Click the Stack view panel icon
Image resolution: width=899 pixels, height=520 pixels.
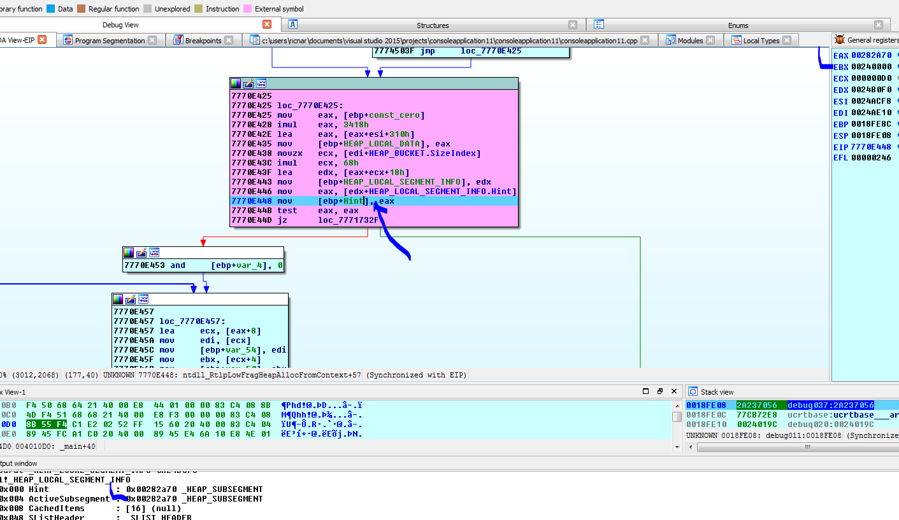[x=692, y=392]
